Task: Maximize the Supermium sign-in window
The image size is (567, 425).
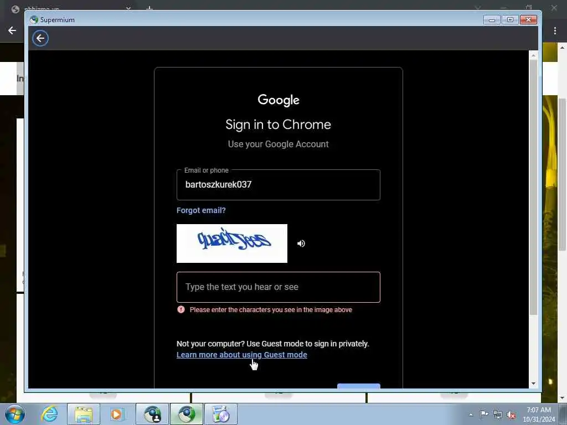Action: click(x=510, y=19)
